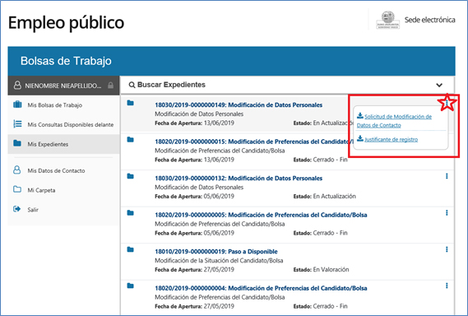The width and height of the screenshot is (468, 316).
Task: Open three-dot menu for expediente 0000000005
Action: pyautogui.click(x=447, y=212)
